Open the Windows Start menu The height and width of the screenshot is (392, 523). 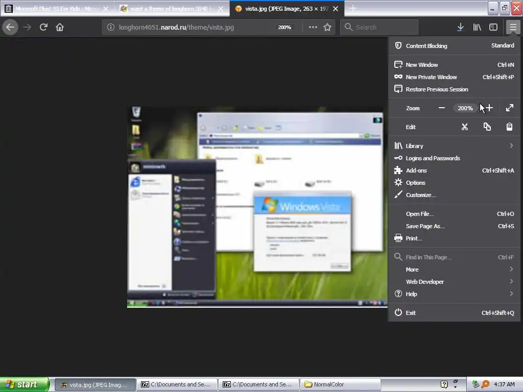[x=25, y=384]
